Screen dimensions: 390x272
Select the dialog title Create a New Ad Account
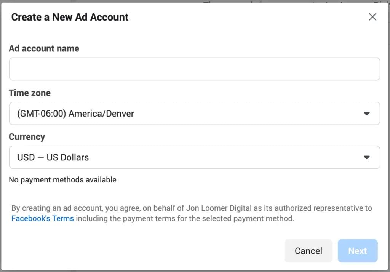point(70,17)
